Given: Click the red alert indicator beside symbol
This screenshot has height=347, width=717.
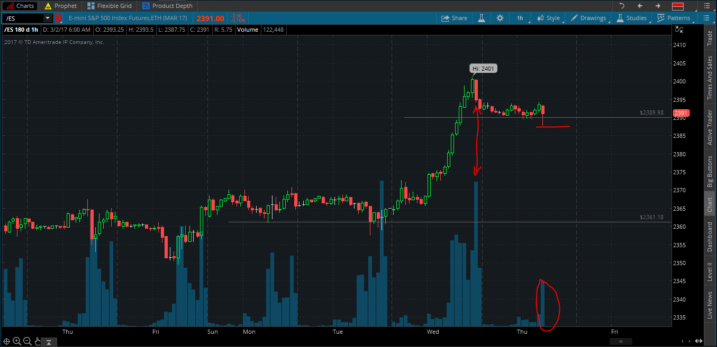Looking at the screenshot, I should pos(58,18).
